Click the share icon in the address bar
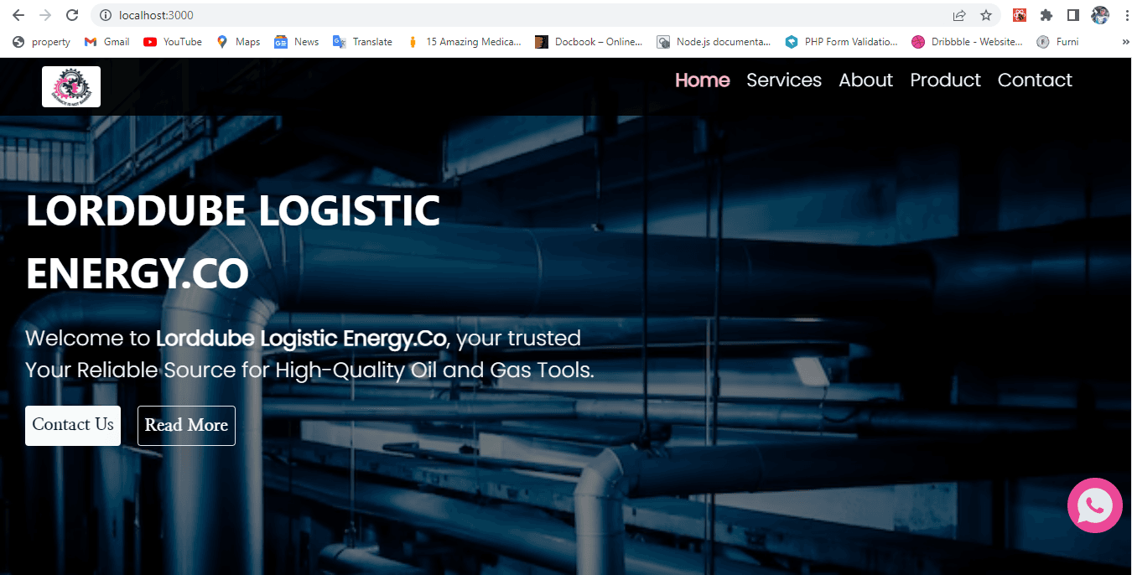 pos(958,14)
